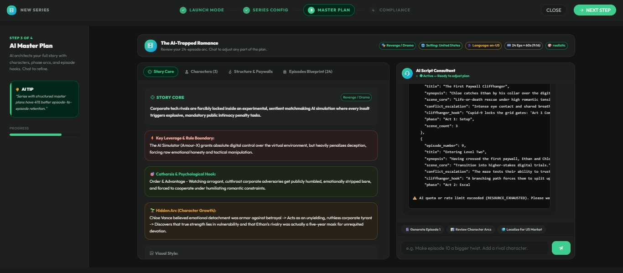Focus the AI consultant chat input field

coord(475,248)
